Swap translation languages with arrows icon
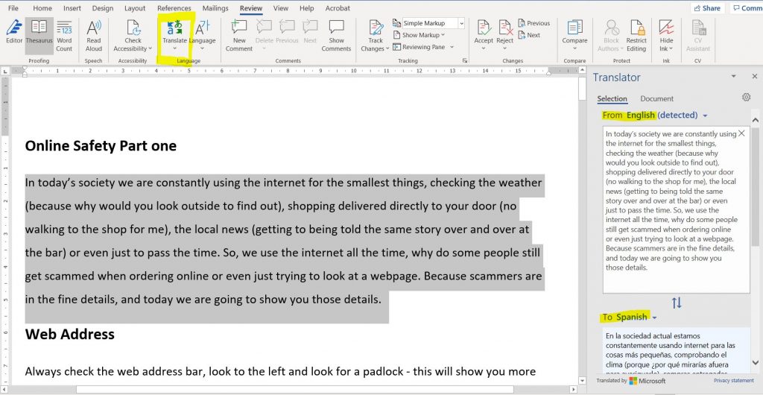763x395 pixels. click(677, 303)
